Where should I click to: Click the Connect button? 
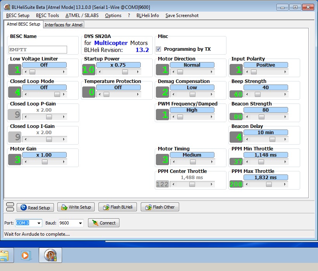[104, 223]
